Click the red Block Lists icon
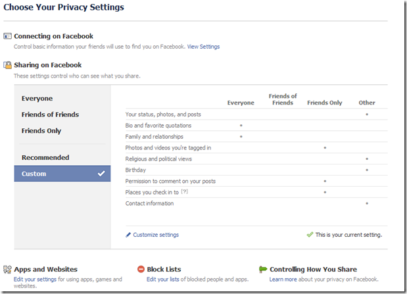Viewport: 407px width, 294px height. coord(141,269)
